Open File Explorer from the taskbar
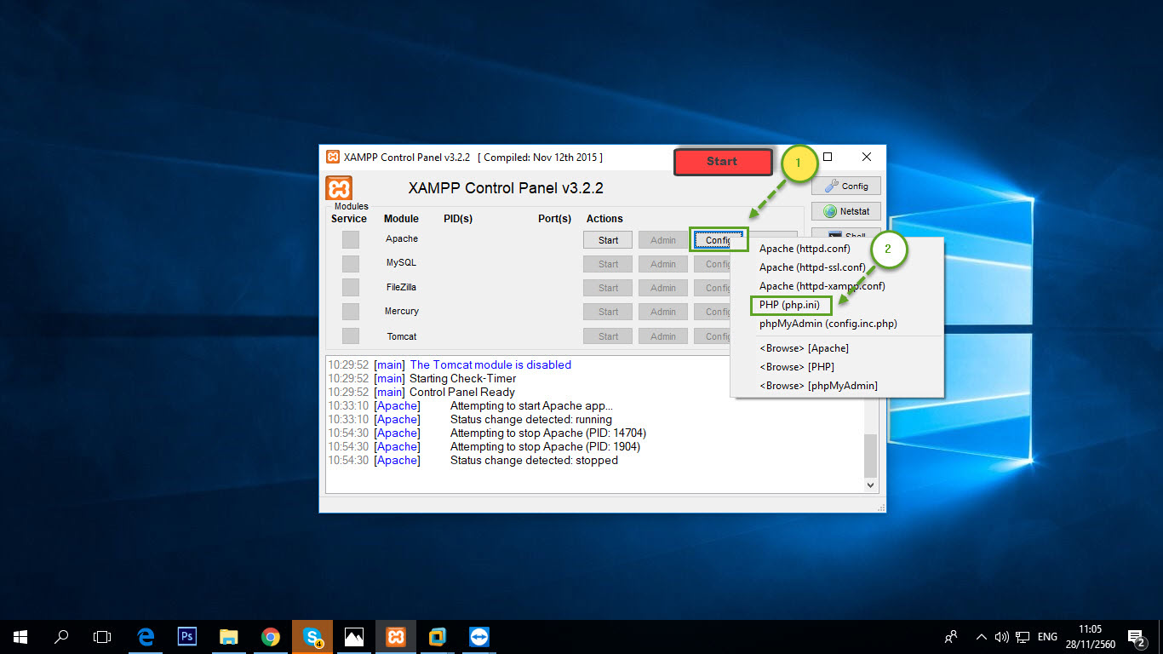Viewport: 1163px width, 654px height. point(228,636)
